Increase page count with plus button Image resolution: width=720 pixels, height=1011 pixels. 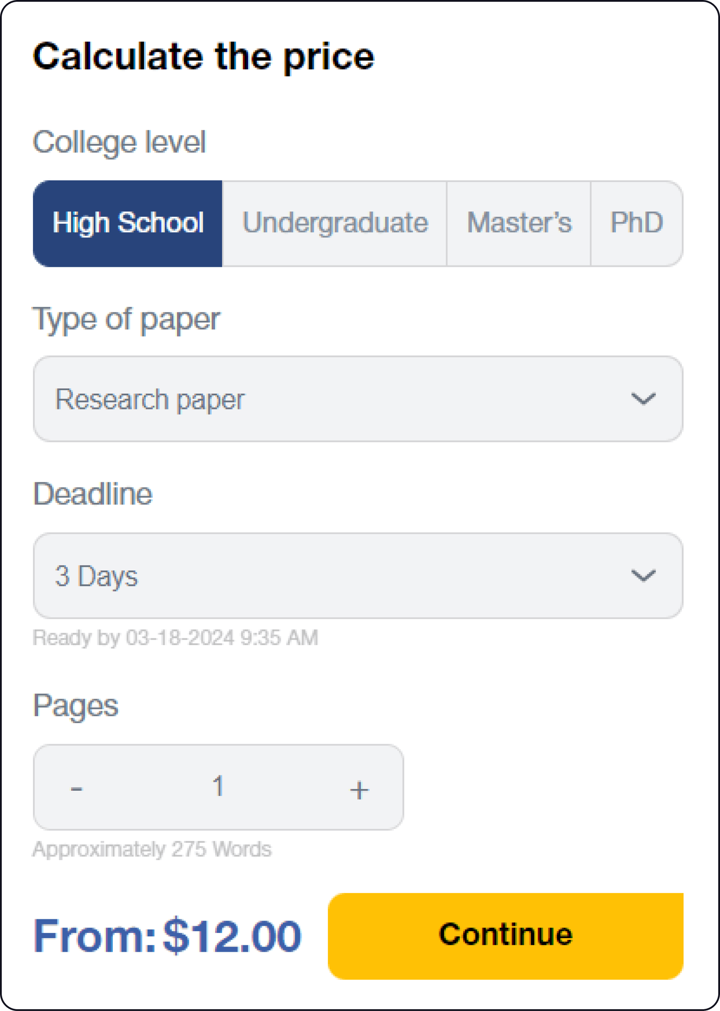point(359,790)
